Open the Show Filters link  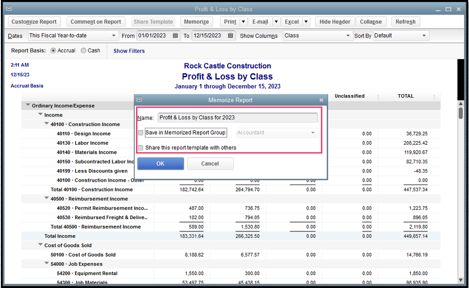129,51
